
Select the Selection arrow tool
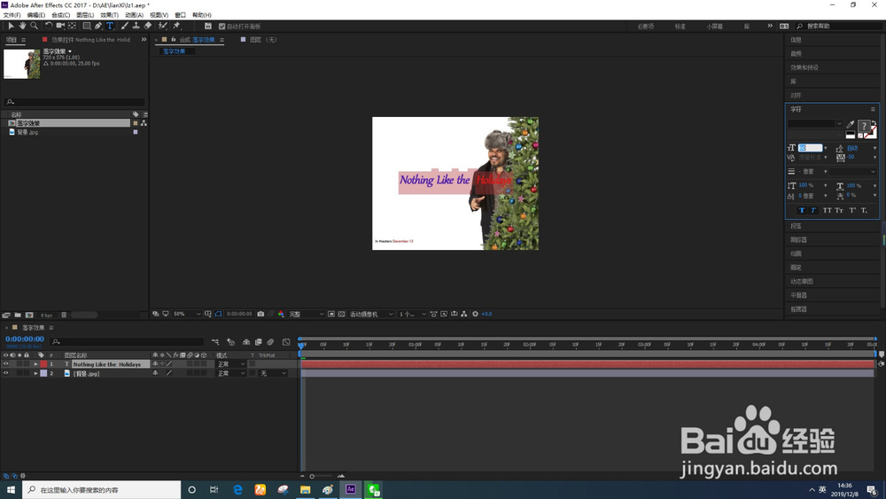11,26
